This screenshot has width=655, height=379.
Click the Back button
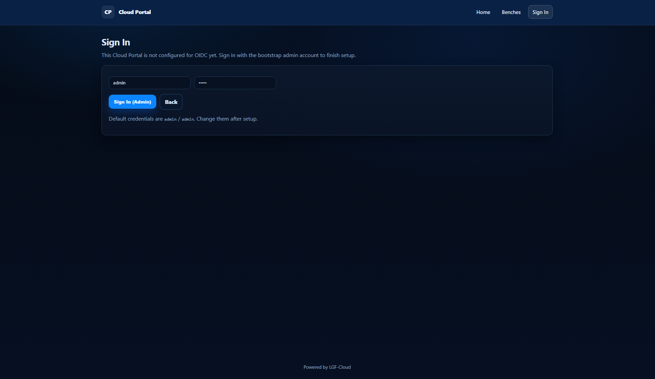pos(171,102)
